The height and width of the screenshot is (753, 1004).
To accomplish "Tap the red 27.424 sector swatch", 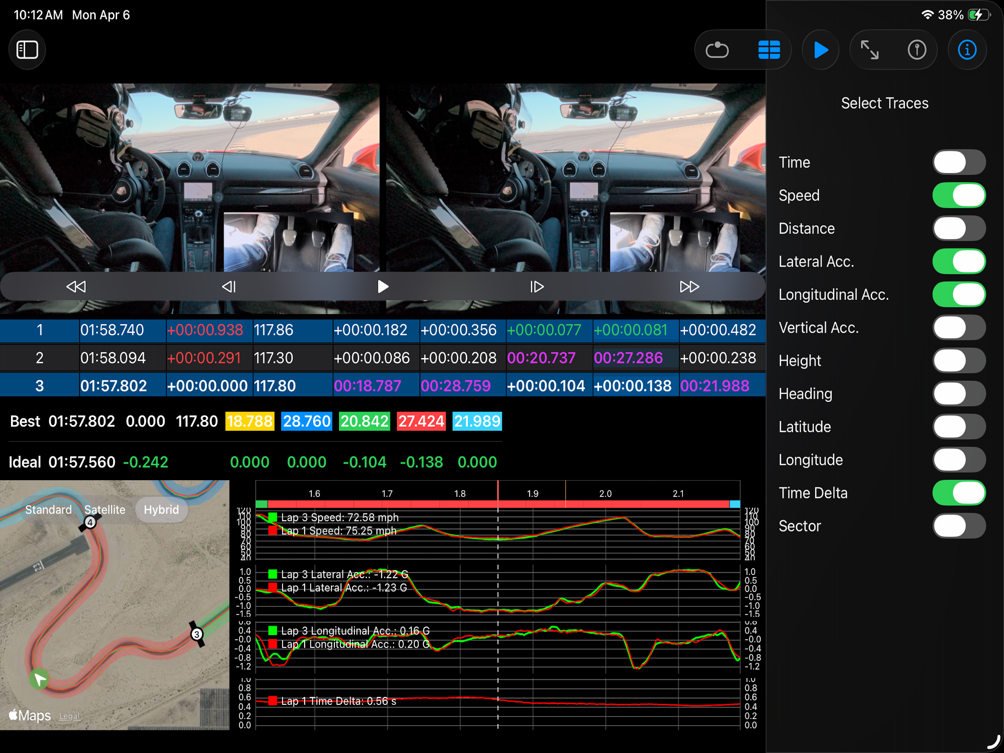I will (x=421, y=421).
